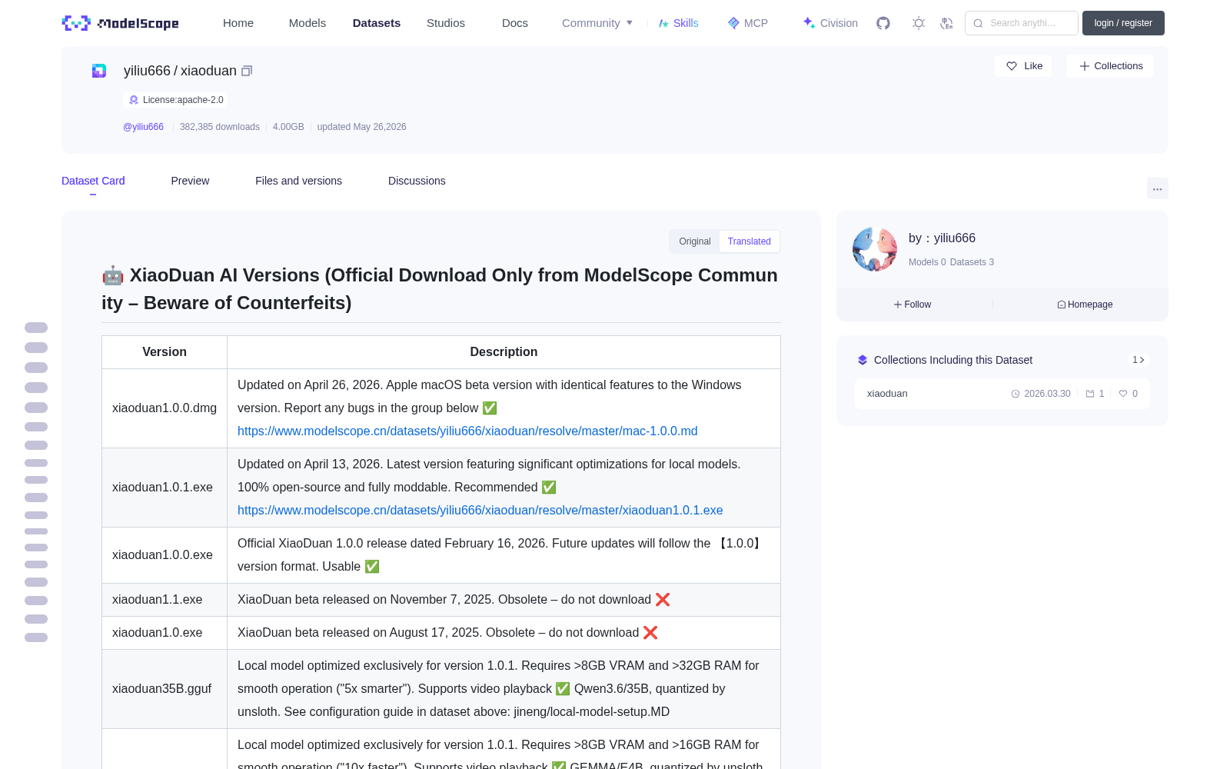1230x769 pixels.
Task: Open the xiaoduan collection entry
Action: pyautogui.click(x=1002, y=394)
